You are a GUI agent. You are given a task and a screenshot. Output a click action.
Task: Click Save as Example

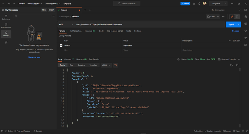point(227,59)
